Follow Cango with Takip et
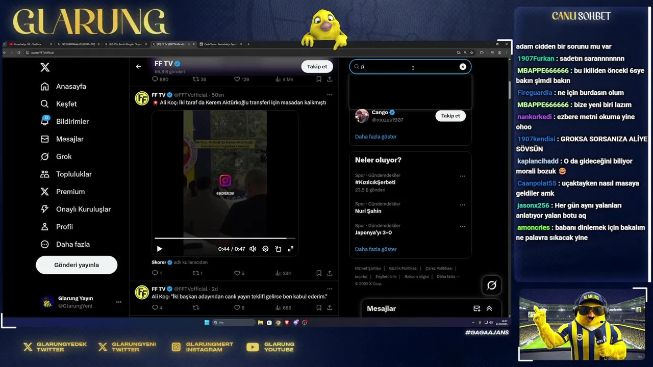Screen dimensions: 653x367 450,116
